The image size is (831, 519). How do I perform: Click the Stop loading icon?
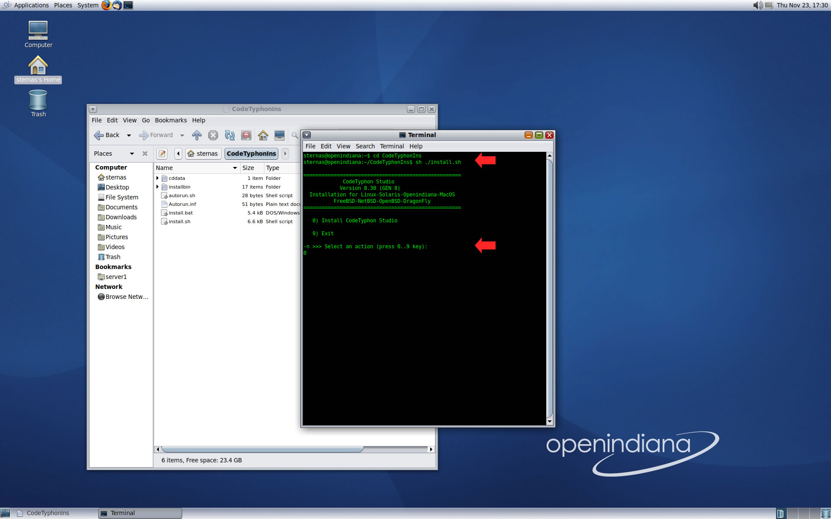(213, 135)
